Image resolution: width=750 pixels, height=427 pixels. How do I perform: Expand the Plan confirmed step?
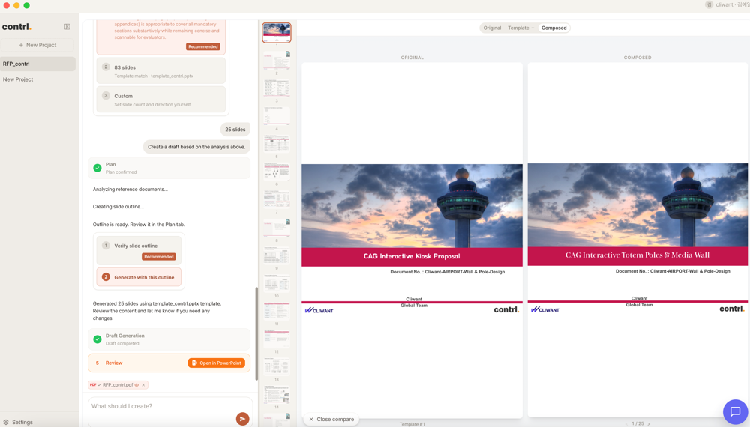169,168
